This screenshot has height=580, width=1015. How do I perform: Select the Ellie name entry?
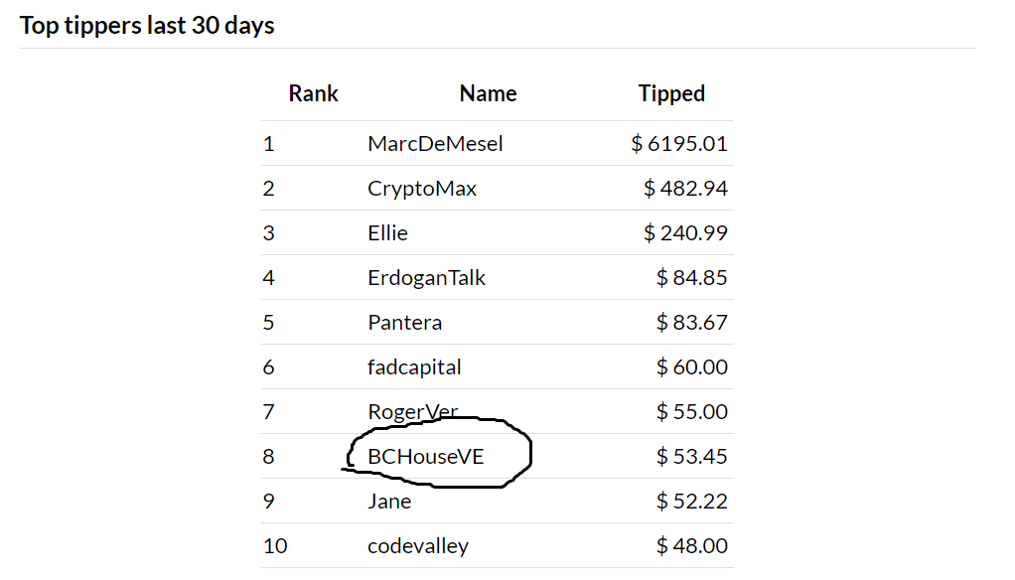(387, 233)
